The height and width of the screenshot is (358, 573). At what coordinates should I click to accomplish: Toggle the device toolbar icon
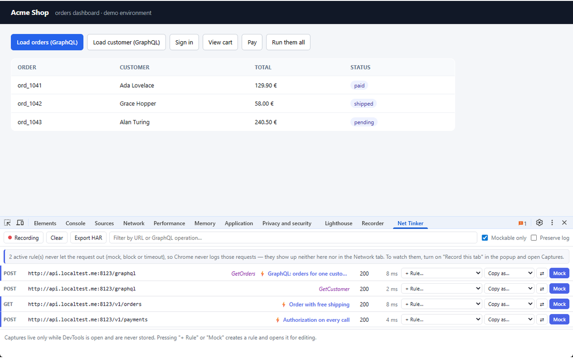click(20, 223)
